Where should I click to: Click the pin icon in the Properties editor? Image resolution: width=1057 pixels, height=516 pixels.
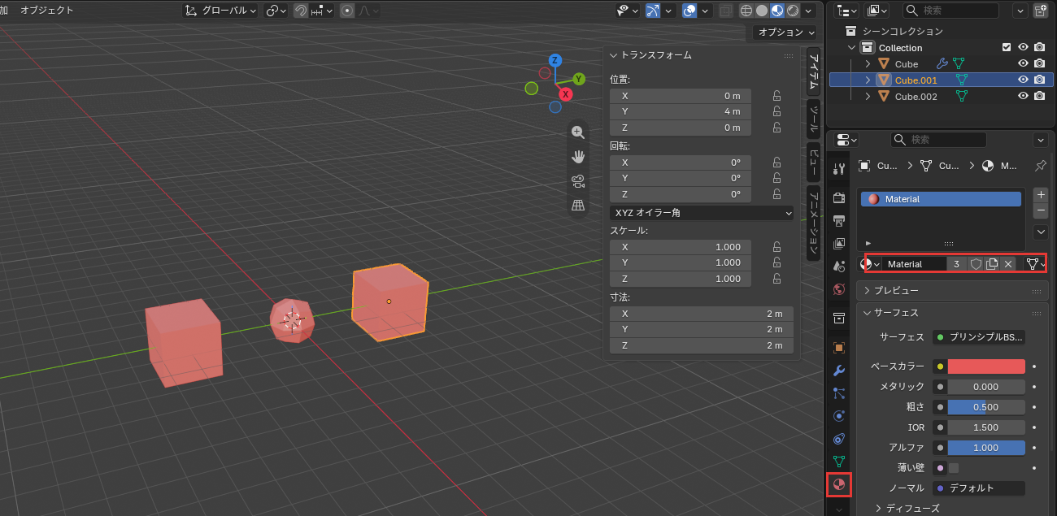pyautogui.click(x=1040, y=165)
